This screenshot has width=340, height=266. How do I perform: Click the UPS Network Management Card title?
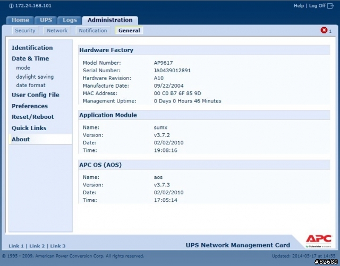click(238, 245)
